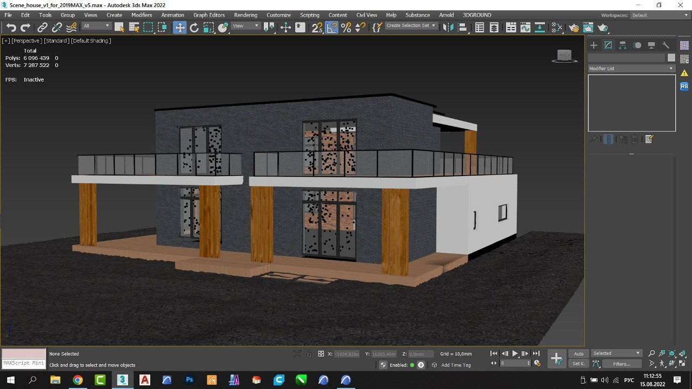This screenshot has height=389, width=692.
Task: Open the Curve Editor icon
Action: [x=525, y=28]
